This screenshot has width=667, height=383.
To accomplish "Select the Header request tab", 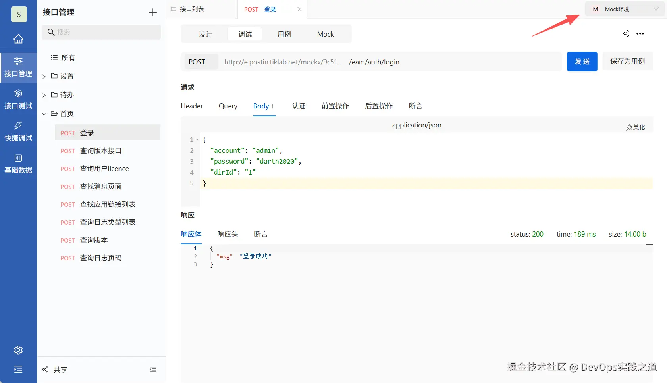I will pyautogui.click(x=192, y=106).
